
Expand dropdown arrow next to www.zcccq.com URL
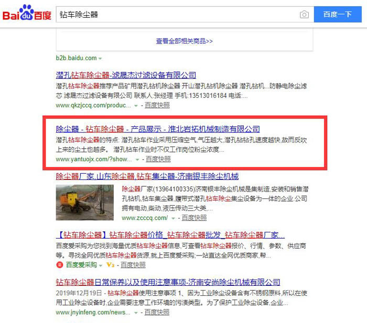point(173,218)
